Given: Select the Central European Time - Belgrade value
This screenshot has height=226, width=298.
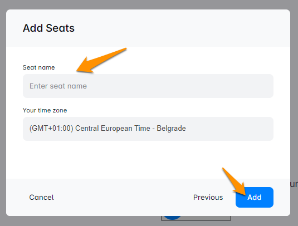Looking at the screenshot, I should tap(130, 129).
